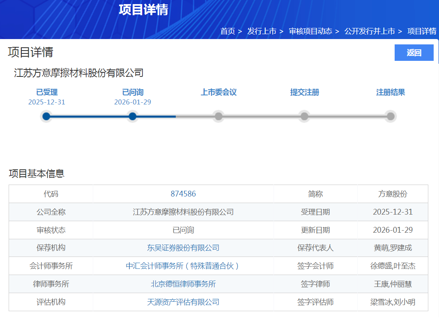Click the 注册结果 stage label
The image size is (439, 319).
coord(391,92)
